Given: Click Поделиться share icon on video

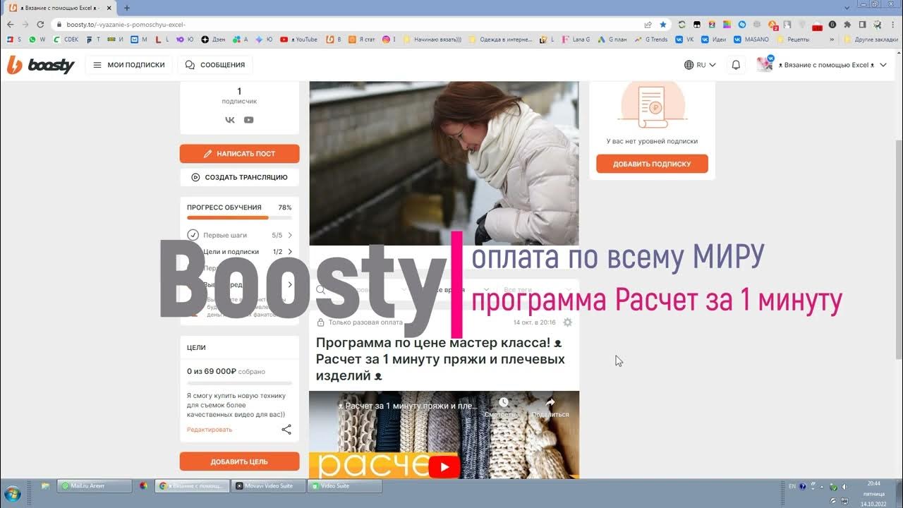Looking at the screenshot, I should pyautogui.click(x=550, y=407).
